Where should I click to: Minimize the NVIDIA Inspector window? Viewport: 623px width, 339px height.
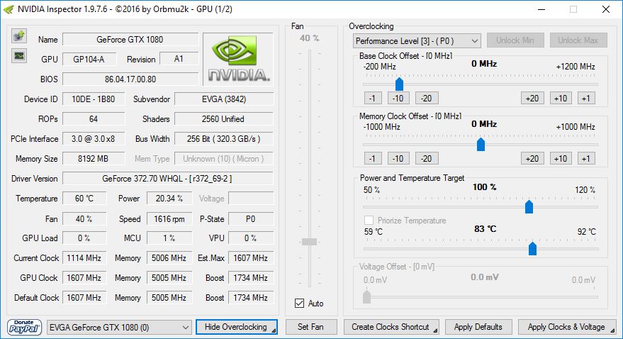[542, 9]
